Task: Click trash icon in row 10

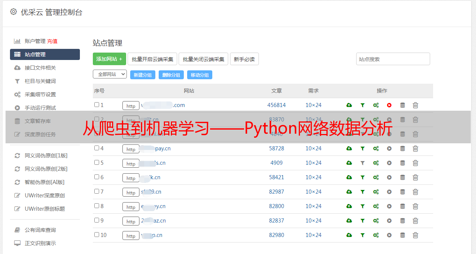Action: 415,235
